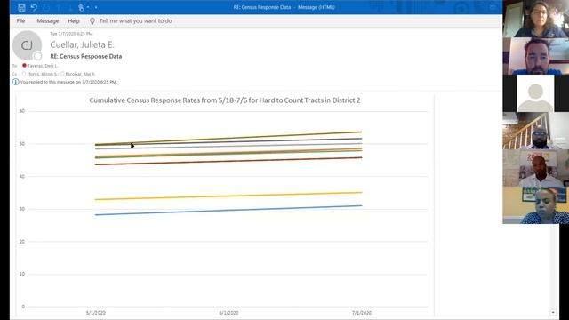Click chart title Cumulative Census Response Rates
Image resolution: width=569 pixels, height=320 pixels.
click(225, 100)
